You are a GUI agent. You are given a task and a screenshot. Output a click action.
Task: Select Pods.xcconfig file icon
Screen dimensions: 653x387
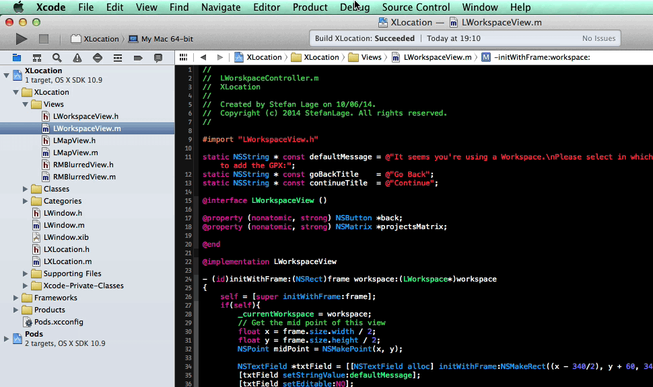pos(28,322)
